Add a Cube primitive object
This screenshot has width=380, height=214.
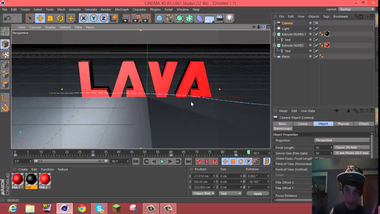160,18
